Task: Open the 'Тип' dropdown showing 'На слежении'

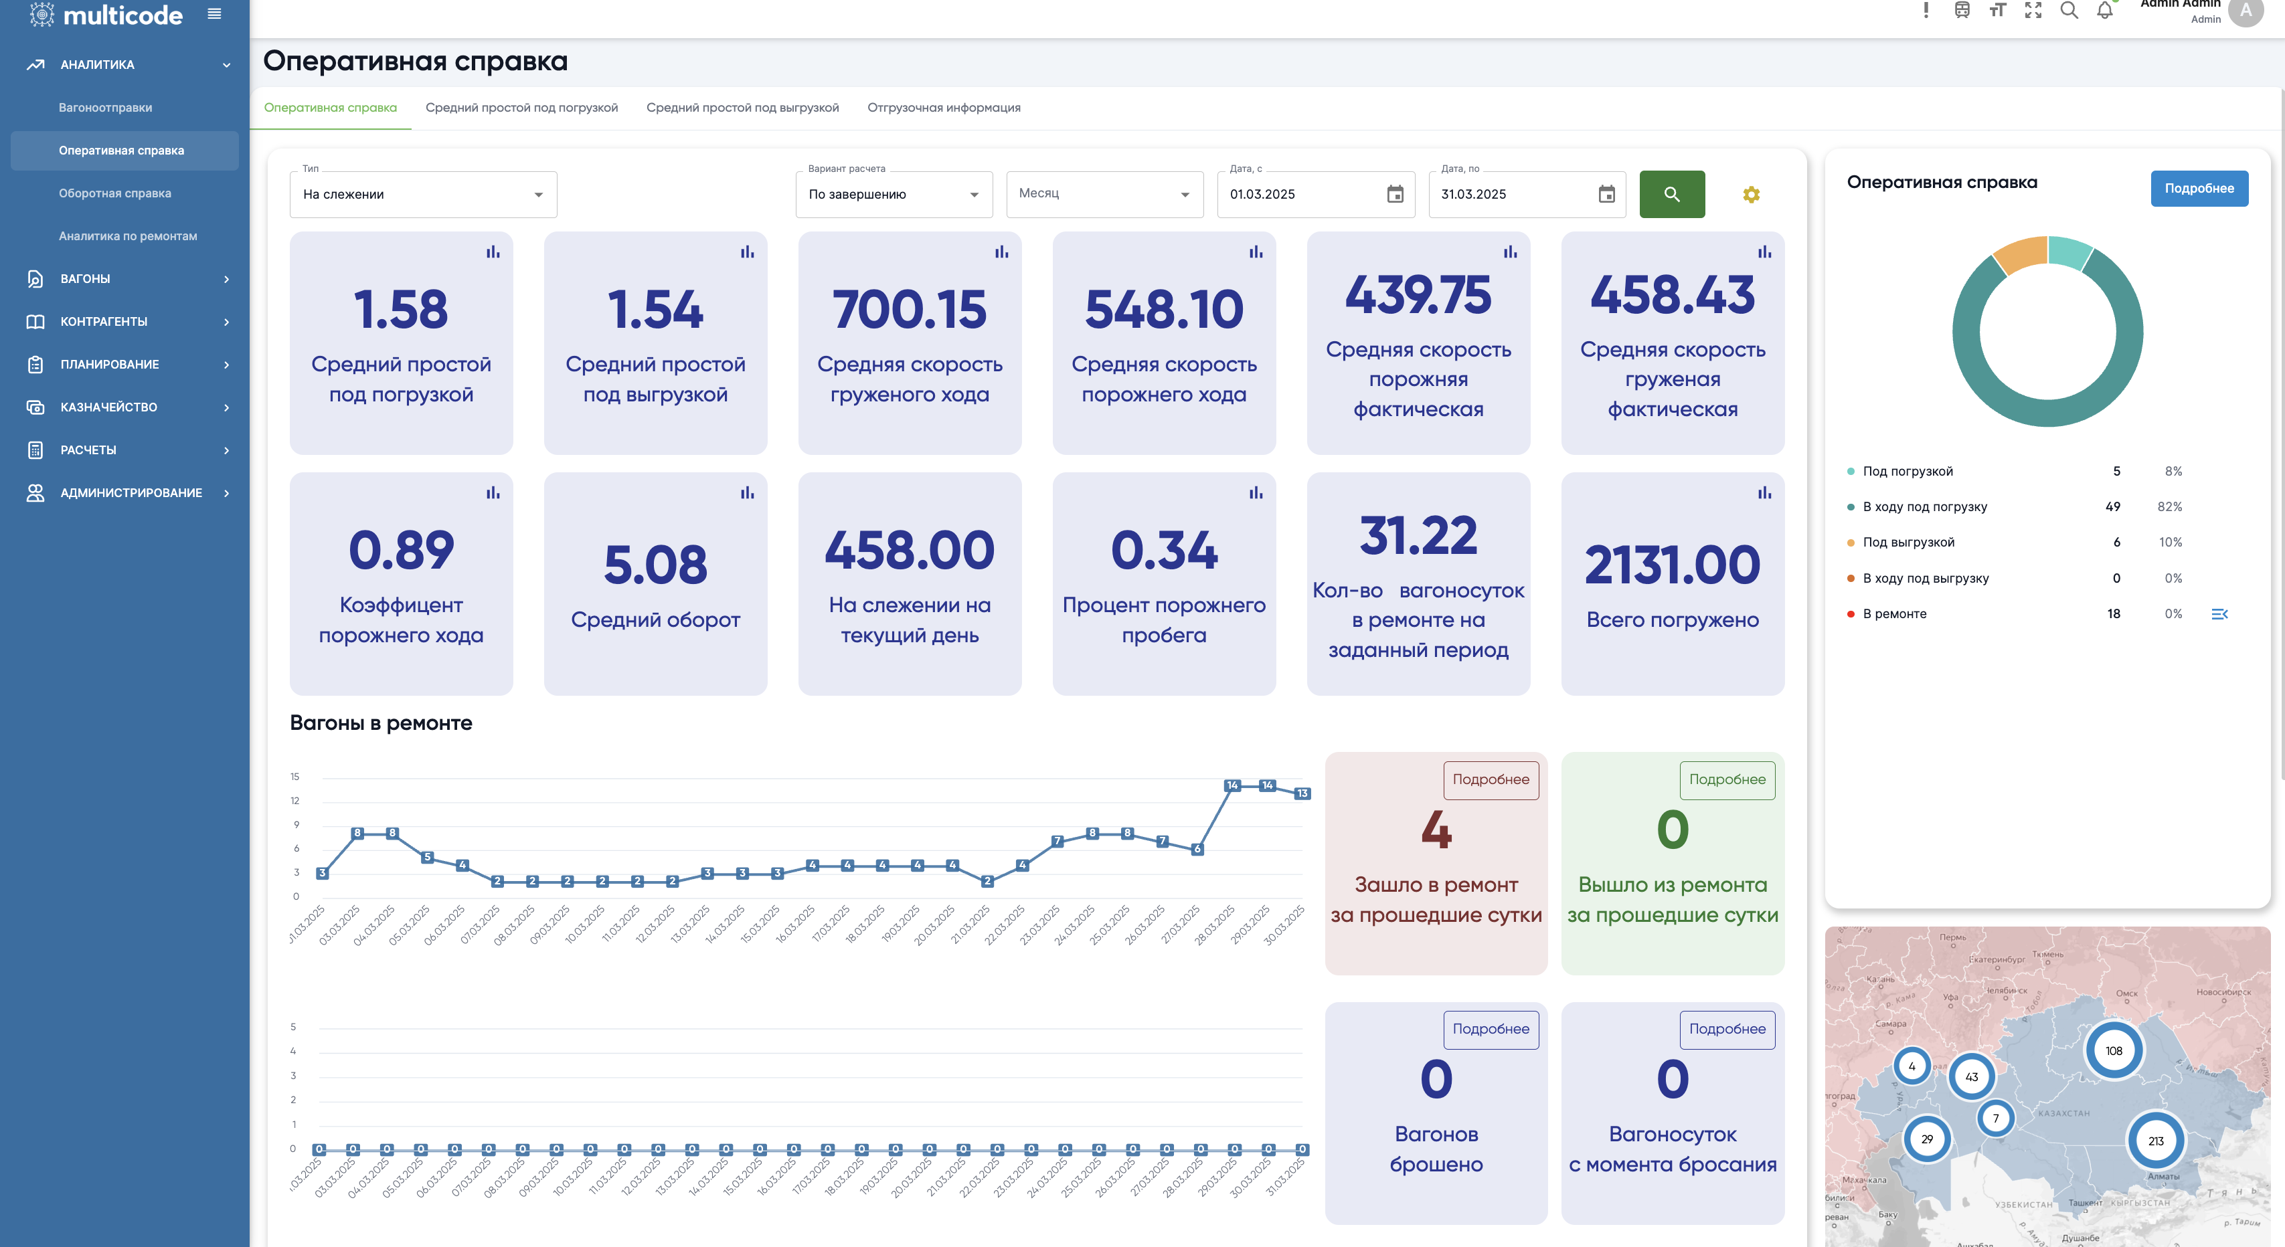Action: (423, 194)
